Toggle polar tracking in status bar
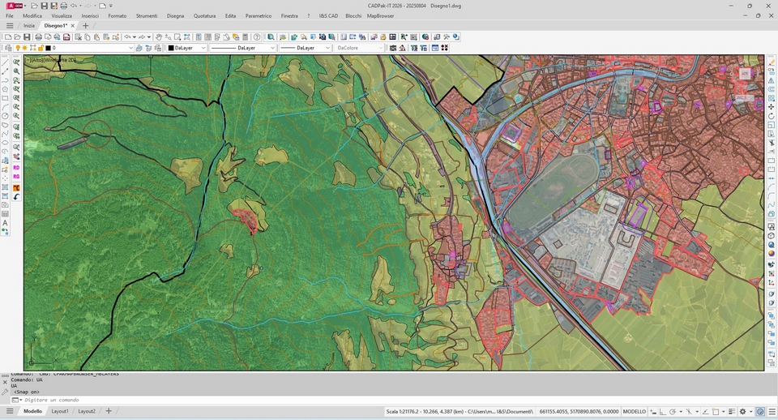Image resolution: width=778 pixels, height=420 pixels. [673, 412]
